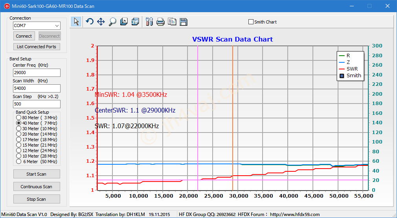
Task: Select 10 Meter (28 MHz) band
Action: point(19,156)
